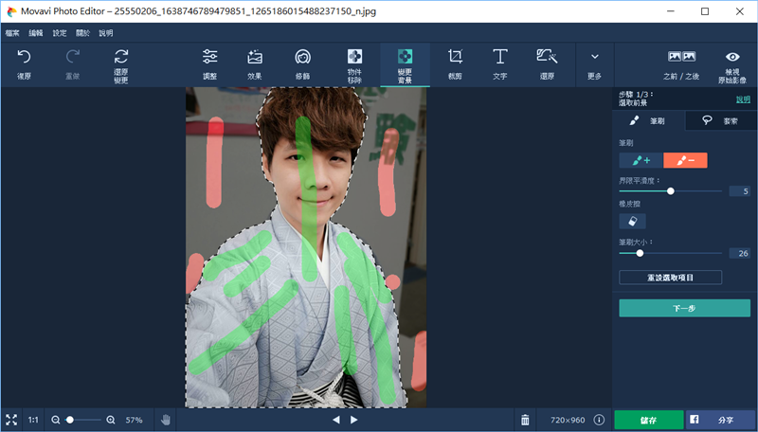Activate the hand pan tool
The image size is (758, 432).
pyautogui.click(x=166, y=420)
